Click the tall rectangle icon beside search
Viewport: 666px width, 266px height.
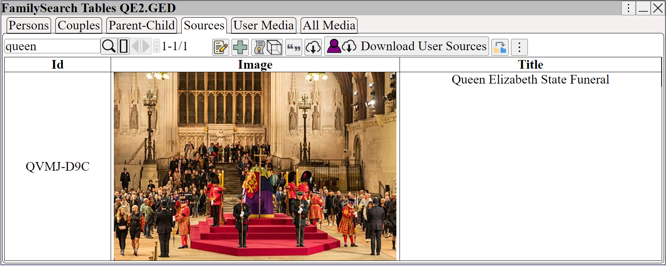coord(124,46)
